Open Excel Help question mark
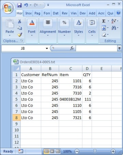 pos(119,13)
